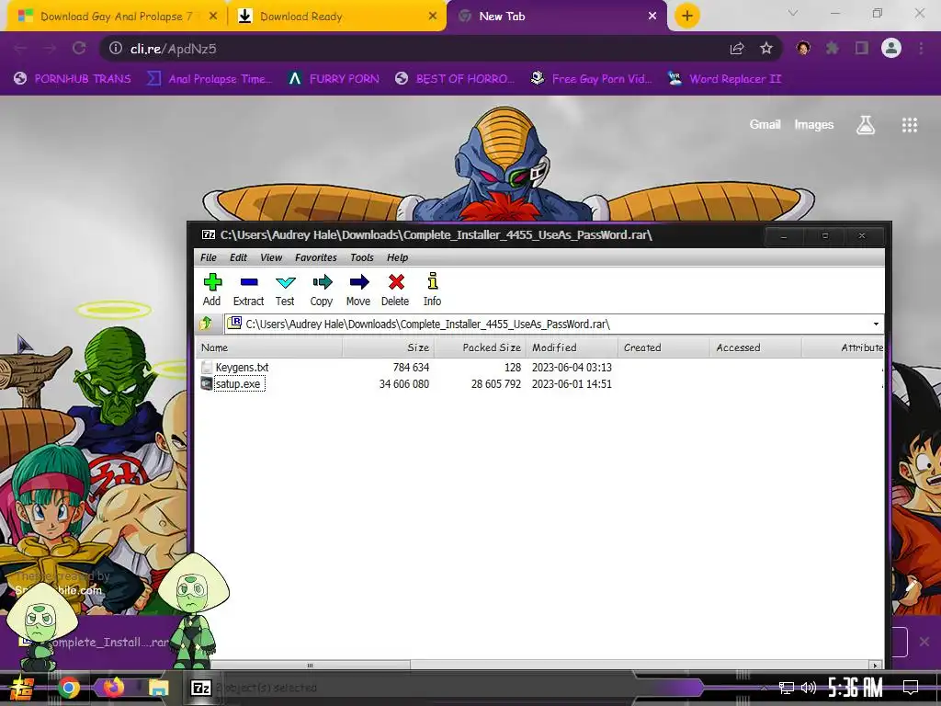Open Chrome from the taskbar
This screenshot has height=706, width=941.
click(68, 688)
